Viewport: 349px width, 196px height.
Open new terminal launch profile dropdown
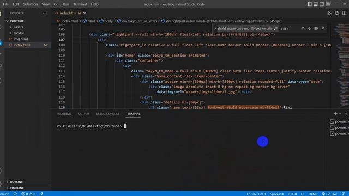[340, 114]
